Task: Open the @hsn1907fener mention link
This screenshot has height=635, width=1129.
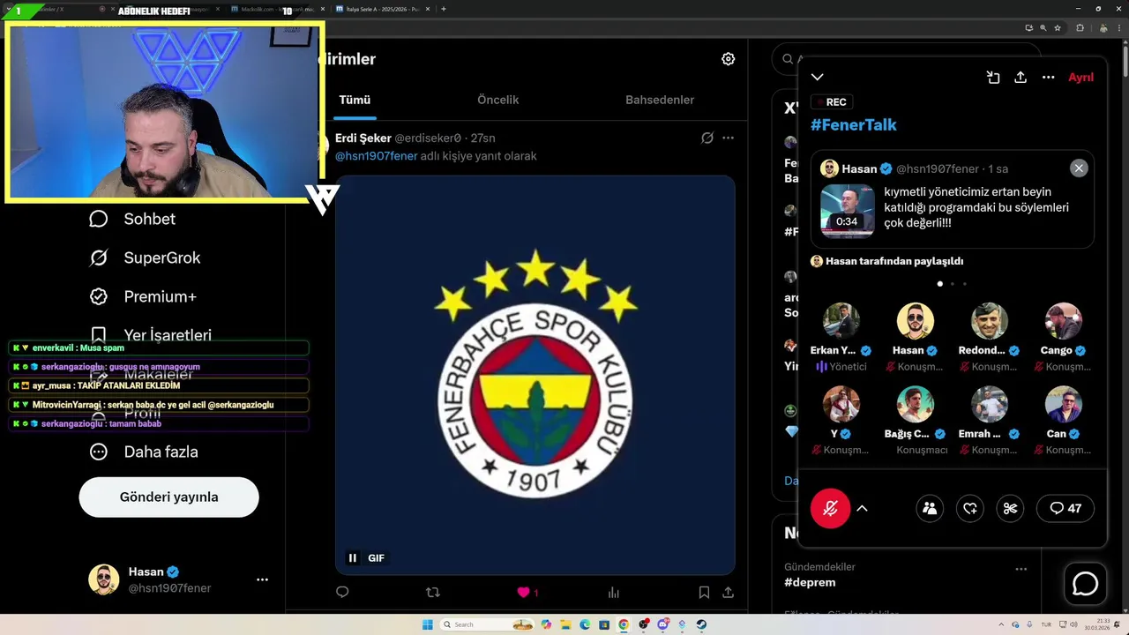Action: click(376, 156)
